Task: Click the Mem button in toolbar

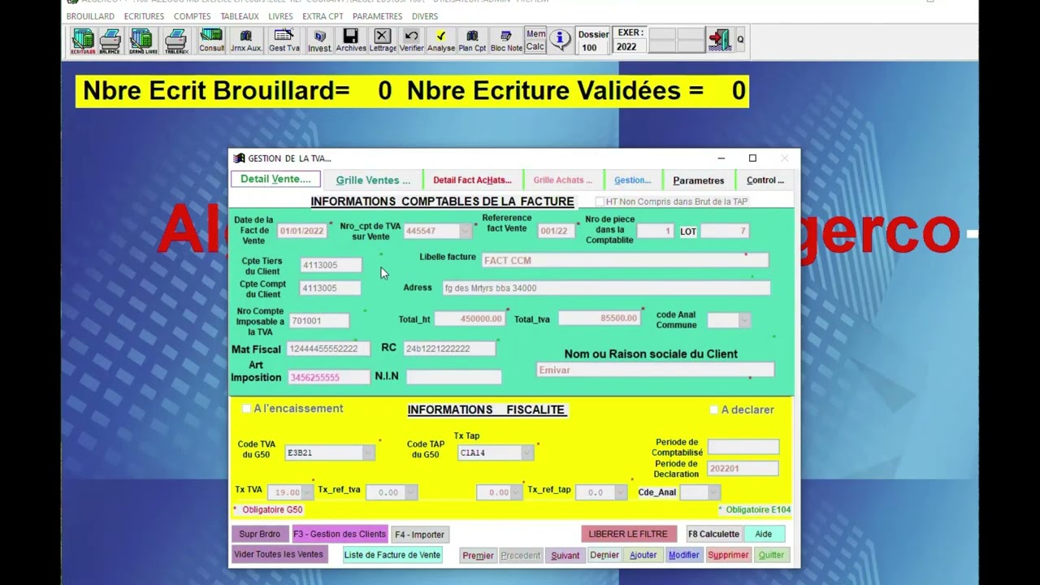Action: [535, 34]
